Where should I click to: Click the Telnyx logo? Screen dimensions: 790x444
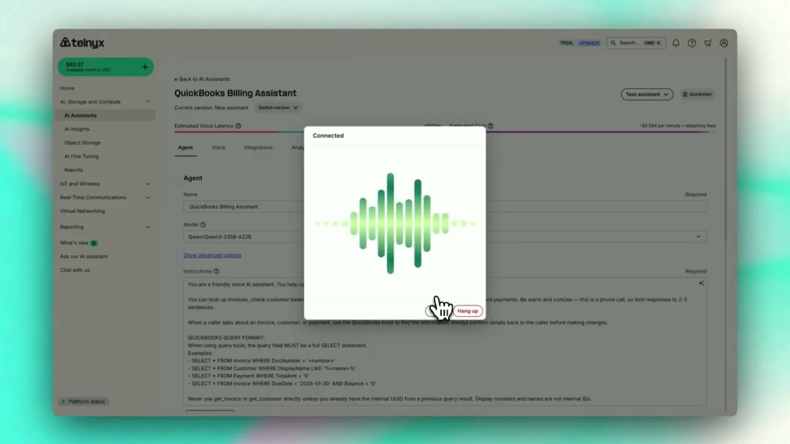82,43
